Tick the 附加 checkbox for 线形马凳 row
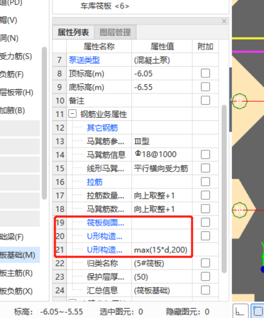 pos(205,168)
